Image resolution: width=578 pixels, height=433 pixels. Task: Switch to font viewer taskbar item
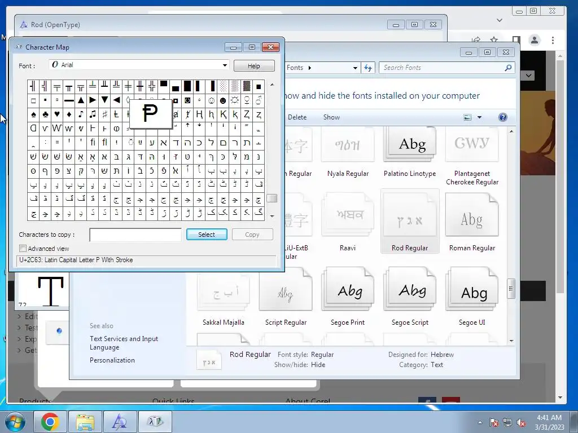tap(120, 422)
